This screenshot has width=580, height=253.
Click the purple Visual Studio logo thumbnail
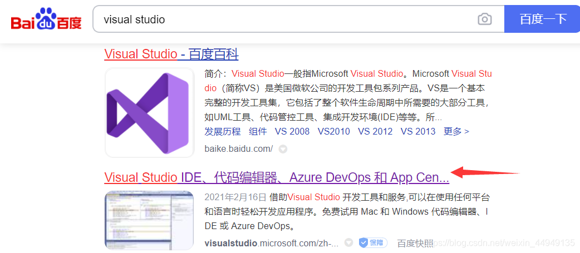[x=149, y=113]
